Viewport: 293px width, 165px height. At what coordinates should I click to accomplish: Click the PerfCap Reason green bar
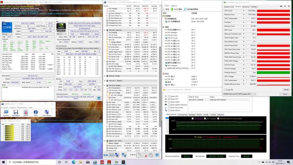(x=273, y=73)
